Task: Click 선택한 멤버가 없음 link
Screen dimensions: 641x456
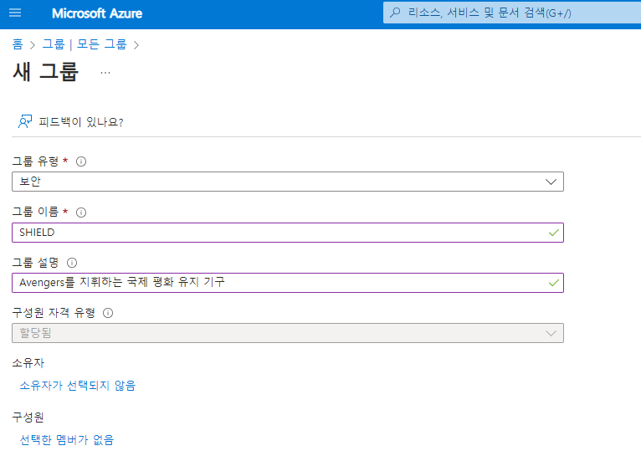Action: pyautogui.click(x=67, y=439)
